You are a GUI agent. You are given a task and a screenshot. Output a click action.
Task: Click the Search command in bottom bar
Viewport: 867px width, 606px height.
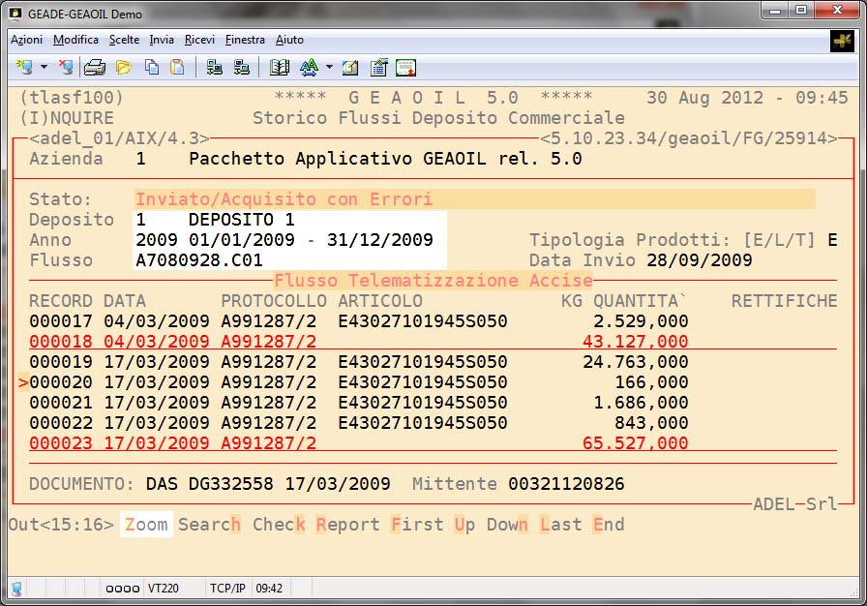(209, 525)
